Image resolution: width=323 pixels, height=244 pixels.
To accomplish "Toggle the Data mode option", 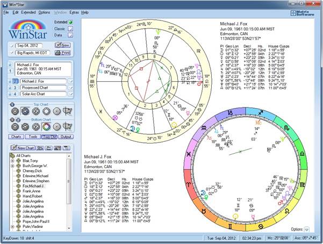I will tap(71, 35).
